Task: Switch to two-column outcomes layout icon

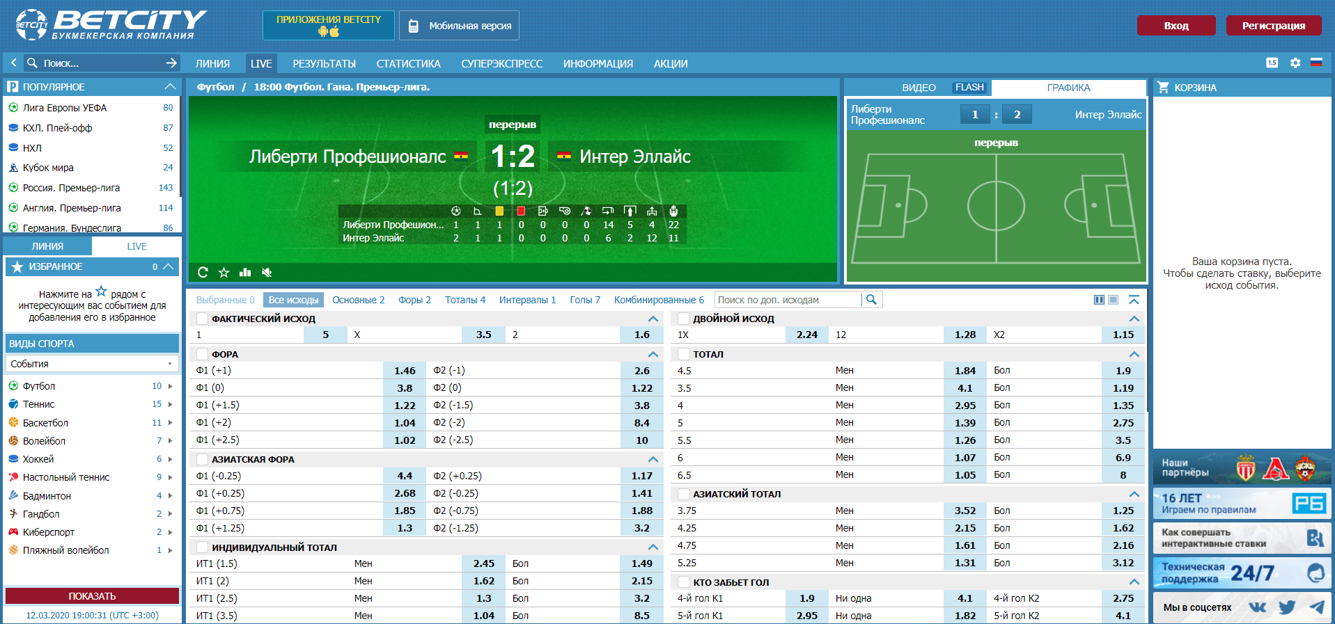Action: pyautogui.click(x=1099, y=300)
